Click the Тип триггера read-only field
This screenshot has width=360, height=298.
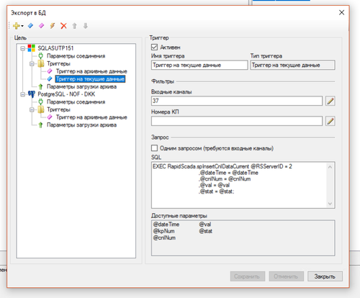(x=292, y=65)
